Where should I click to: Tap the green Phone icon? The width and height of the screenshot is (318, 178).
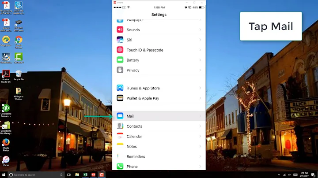coord(120,166)
